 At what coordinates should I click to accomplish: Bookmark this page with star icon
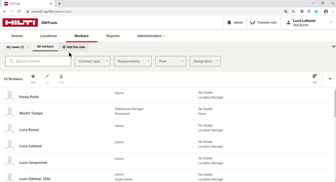tap(293, 12)
